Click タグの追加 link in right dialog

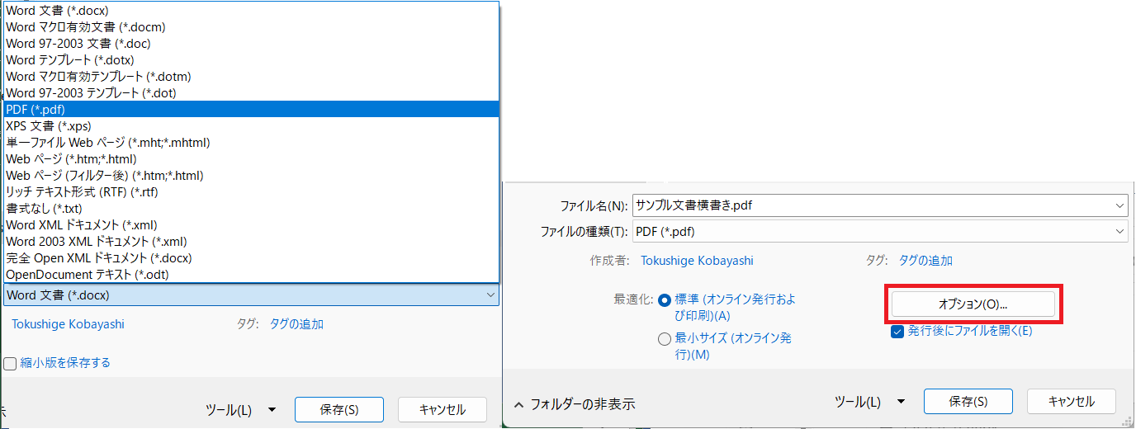[925, 260]
